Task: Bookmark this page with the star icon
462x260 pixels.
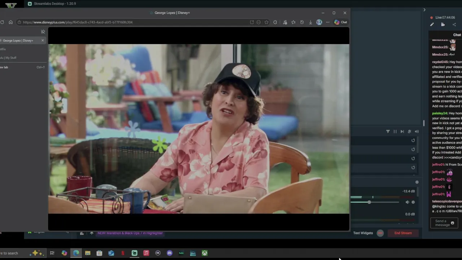Action: click(x=266, y=22)
